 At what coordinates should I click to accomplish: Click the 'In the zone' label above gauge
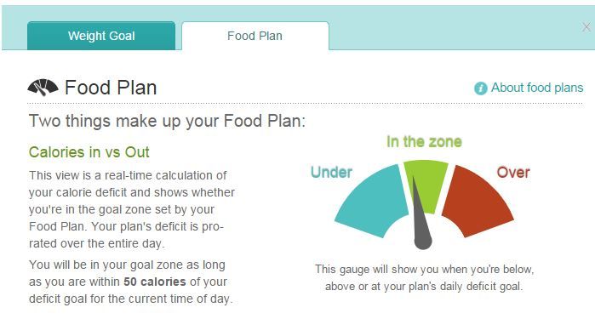424,142
